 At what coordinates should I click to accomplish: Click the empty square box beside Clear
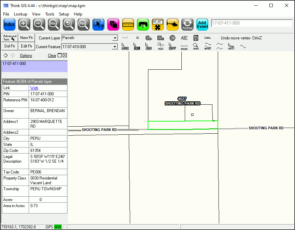60,56
